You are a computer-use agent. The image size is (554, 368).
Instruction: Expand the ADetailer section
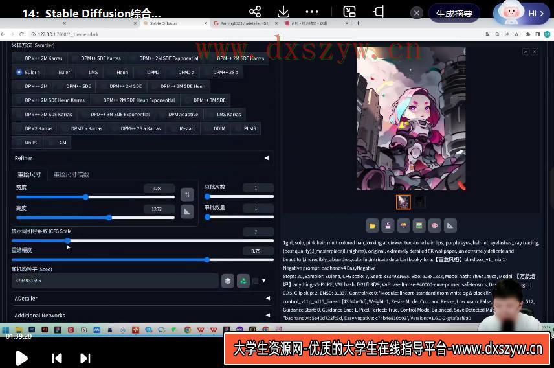[x=142, y=298]
